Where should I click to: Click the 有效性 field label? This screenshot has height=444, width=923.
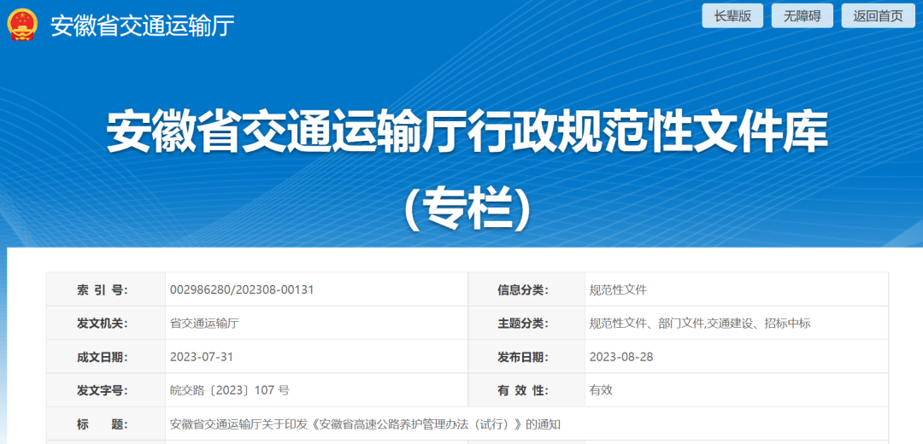tap(522, 390)
